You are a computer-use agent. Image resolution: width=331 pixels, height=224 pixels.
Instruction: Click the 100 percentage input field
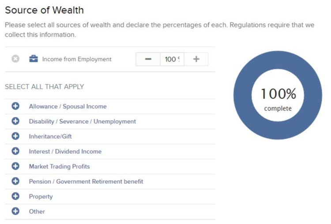[172, 59]
